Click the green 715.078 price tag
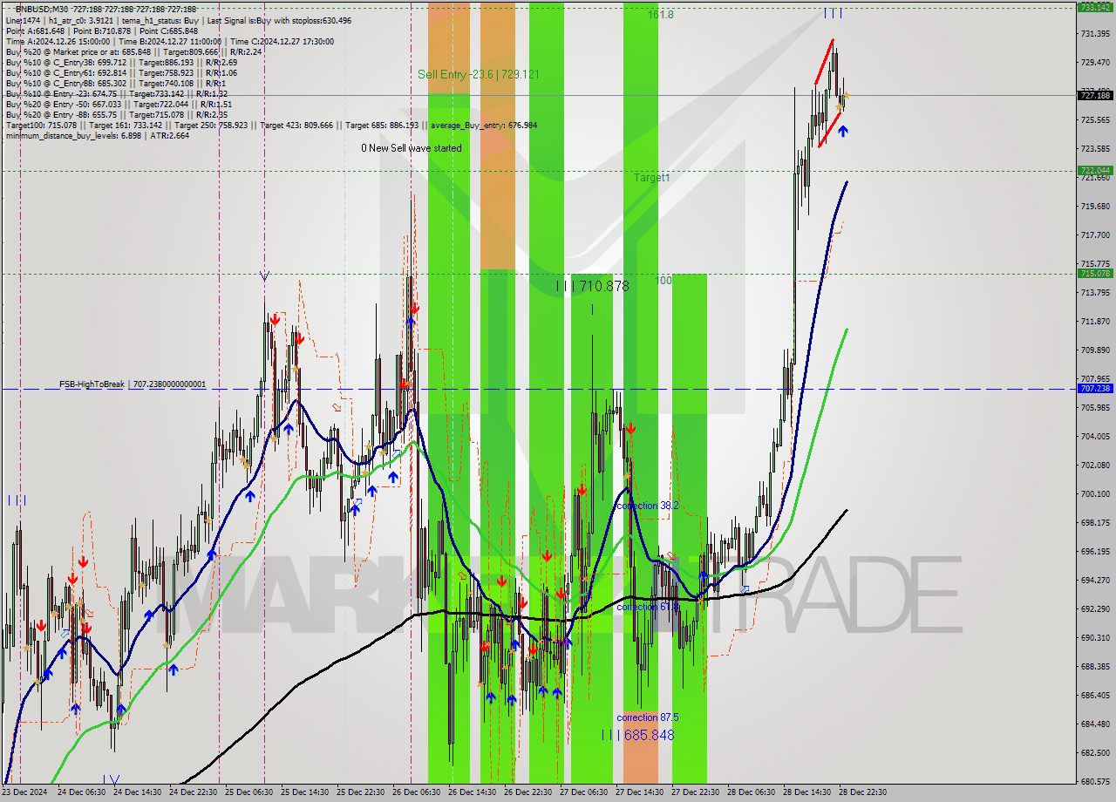The width and height of the screenshot is (1116, 802). coord(1095,274)
